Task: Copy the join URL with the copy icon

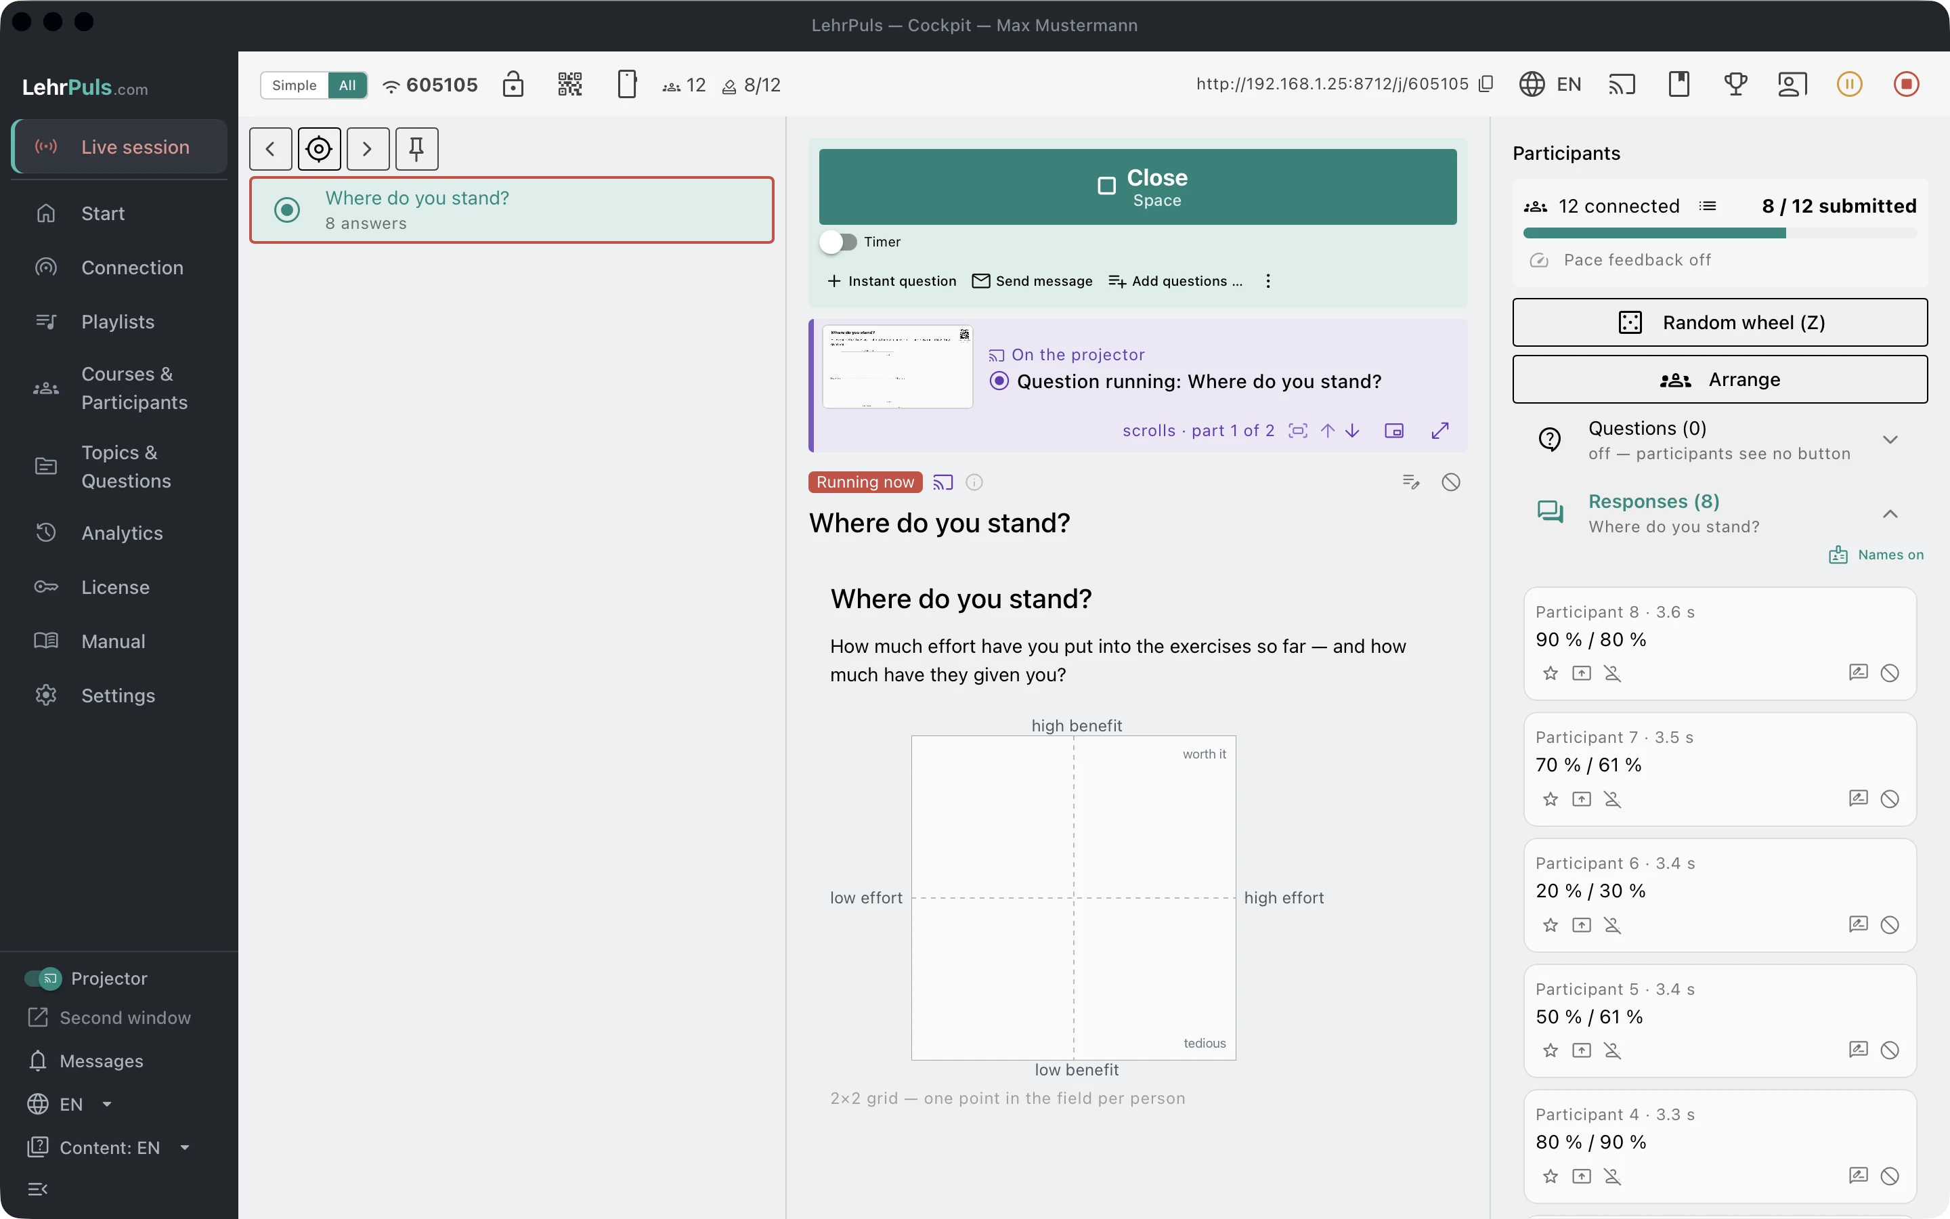Action: [x=1487, y=84]
